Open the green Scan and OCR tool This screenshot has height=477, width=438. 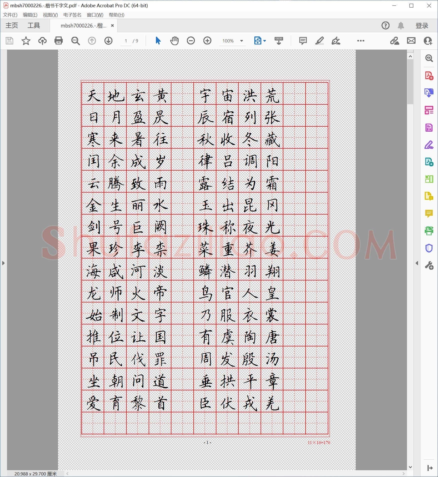click(x=429, y=231)
